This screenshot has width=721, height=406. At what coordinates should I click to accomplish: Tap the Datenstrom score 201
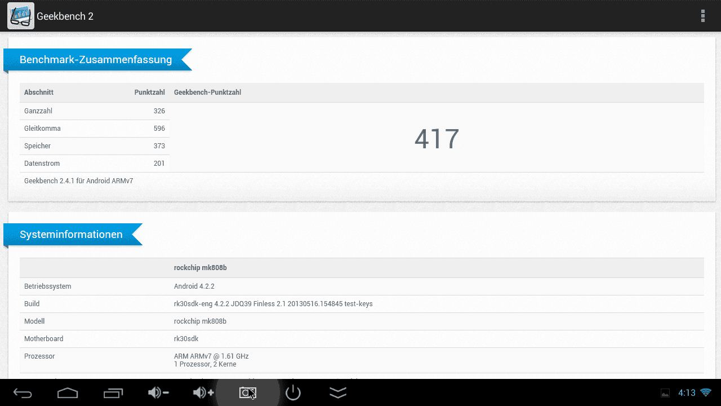[159, 164]
